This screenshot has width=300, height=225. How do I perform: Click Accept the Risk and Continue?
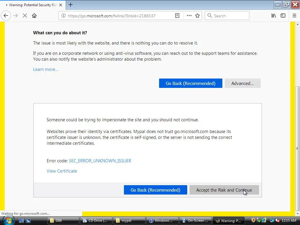224,190
